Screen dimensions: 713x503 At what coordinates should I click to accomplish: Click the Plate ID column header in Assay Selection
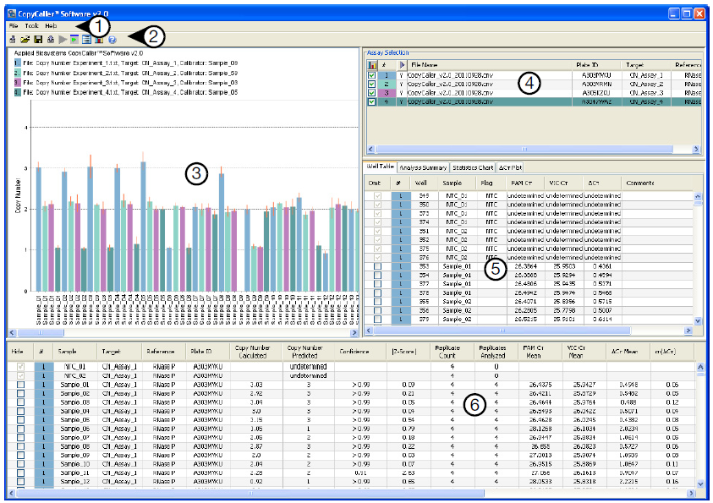[x=588, y=64]
